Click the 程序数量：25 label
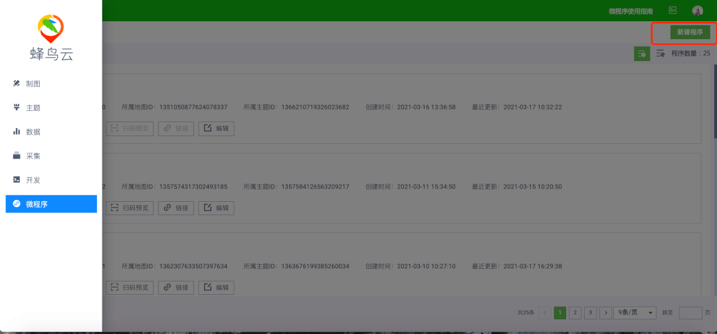Viewport: 717px width, 334px height. (690, 54)
